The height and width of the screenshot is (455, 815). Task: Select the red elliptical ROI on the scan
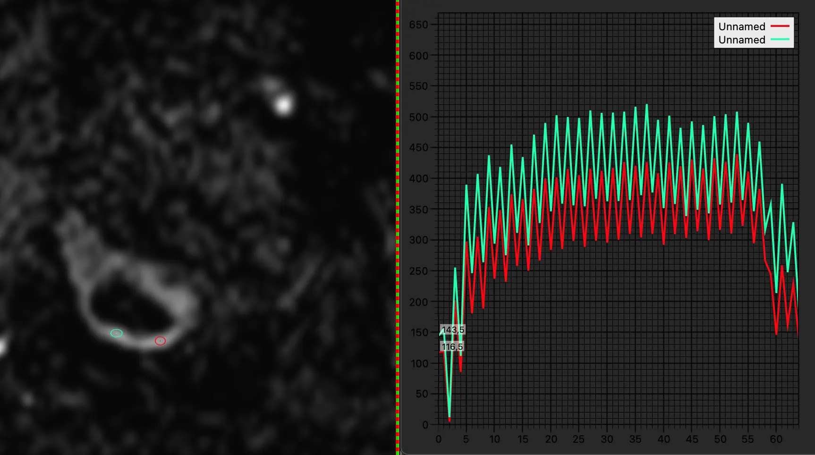[161, 341]
